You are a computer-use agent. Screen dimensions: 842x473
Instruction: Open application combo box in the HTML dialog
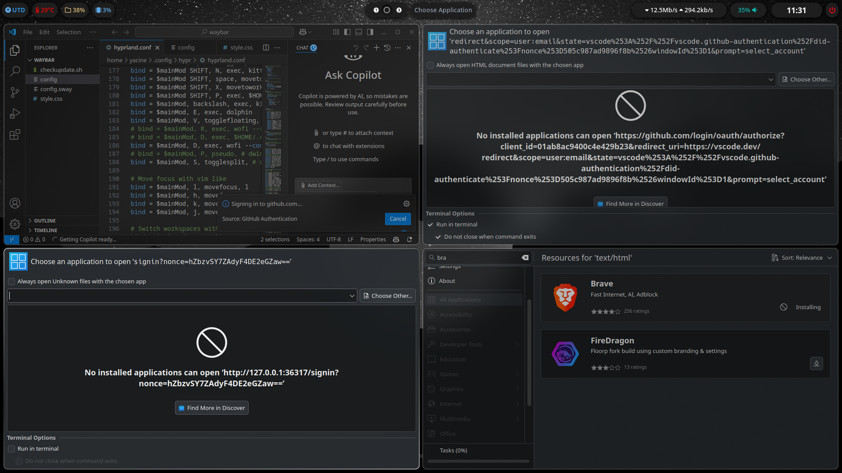[601, 79]
